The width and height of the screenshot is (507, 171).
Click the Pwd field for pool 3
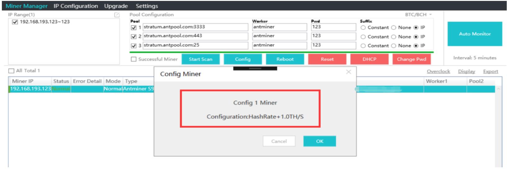pos(333,45)
